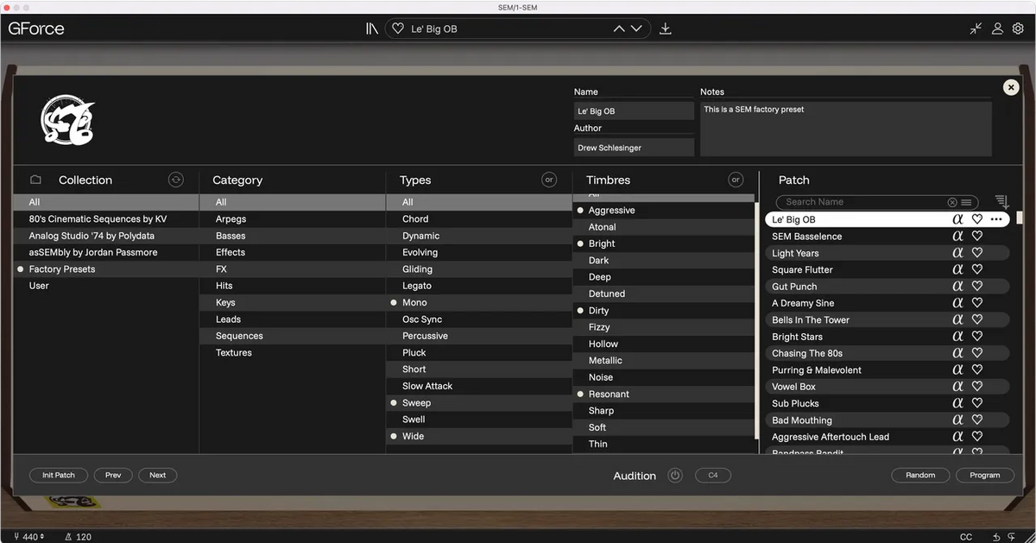Favorite the Bright Stars patch

click(977, 337)
